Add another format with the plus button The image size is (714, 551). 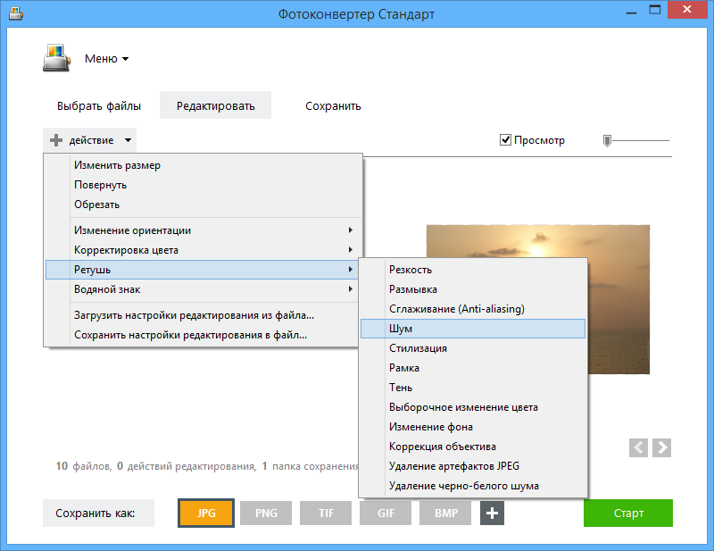[x=492, y=513]
